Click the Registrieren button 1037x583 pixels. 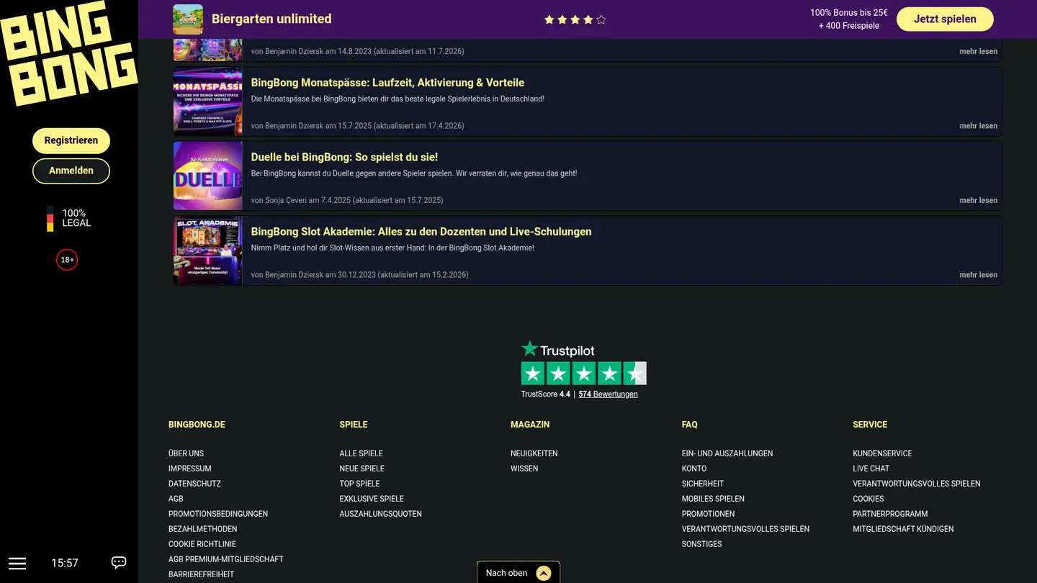click(x=71, y=140)
